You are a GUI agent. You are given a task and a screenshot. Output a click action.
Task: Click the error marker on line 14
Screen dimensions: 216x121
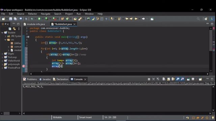point(24,66)
